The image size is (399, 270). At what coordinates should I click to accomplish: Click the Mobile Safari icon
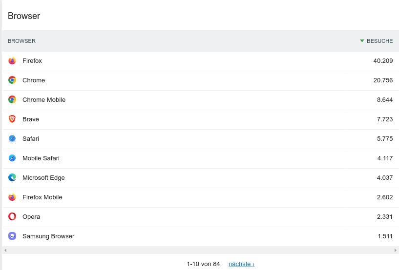[x=12, y=158]
